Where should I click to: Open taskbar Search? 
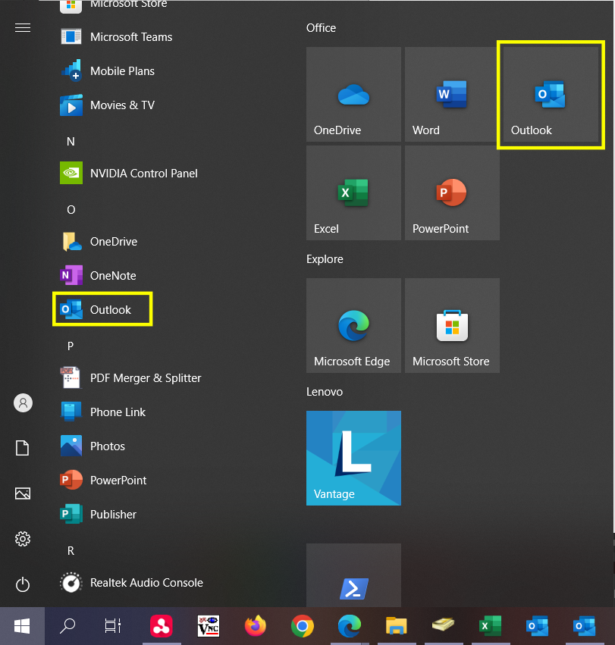67,626
